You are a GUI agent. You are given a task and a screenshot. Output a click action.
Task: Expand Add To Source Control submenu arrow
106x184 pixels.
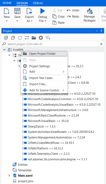pyautogui.click(x=63, y=90)
